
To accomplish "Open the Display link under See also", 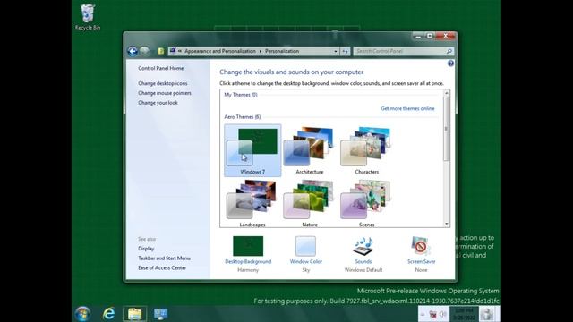I will point(146,249).
